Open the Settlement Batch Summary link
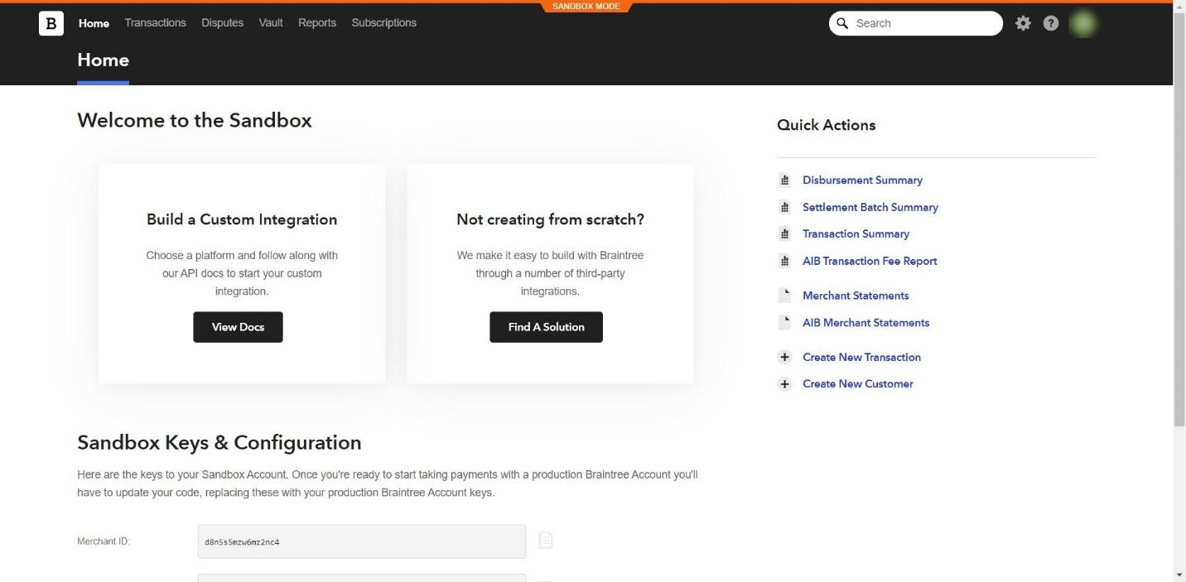Image resolution: width=1186 pixels, height=582 pixels. (x=870, y=207)
